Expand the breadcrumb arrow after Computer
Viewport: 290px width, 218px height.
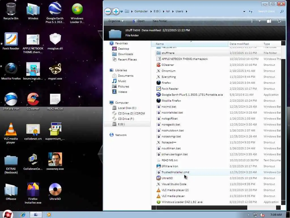click(151, 11)
